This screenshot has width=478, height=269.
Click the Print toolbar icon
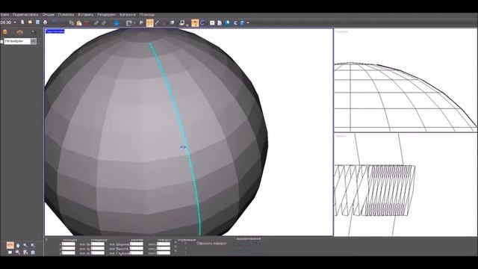(45, 22)
